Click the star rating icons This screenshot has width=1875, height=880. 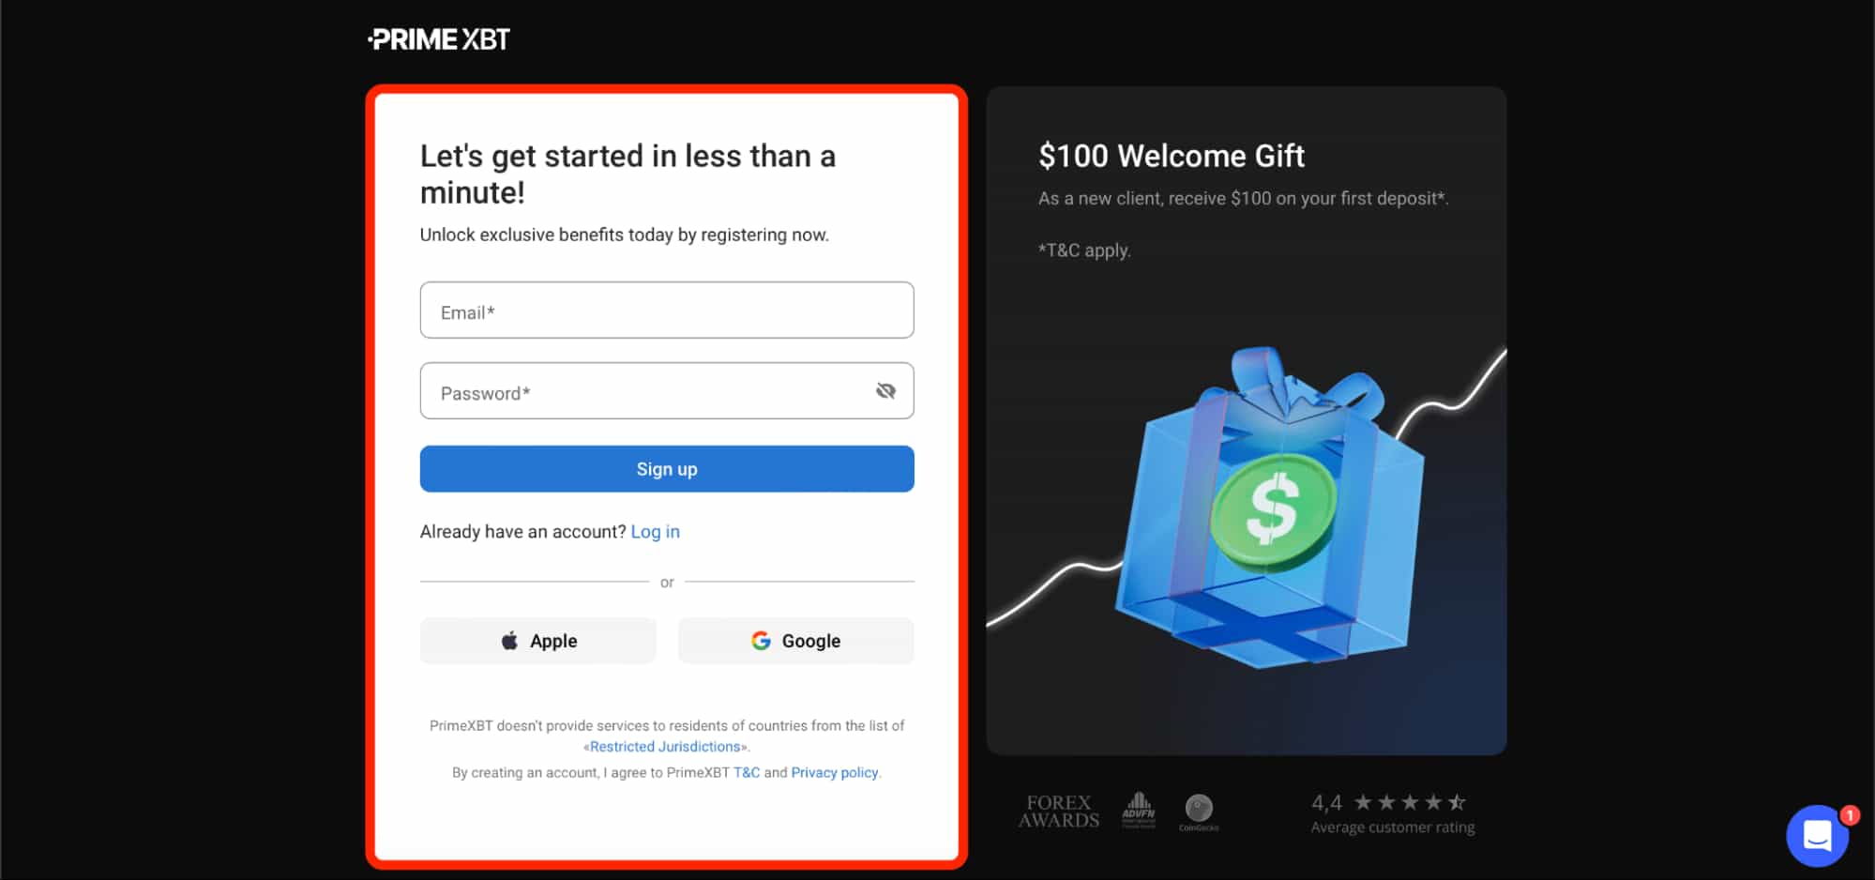pyautogui.click(x=1410, y=802)
